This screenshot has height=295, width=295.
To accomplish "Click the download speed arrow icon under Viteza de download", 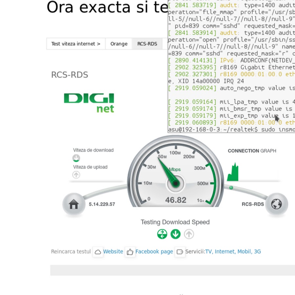I will pos(76,158).
